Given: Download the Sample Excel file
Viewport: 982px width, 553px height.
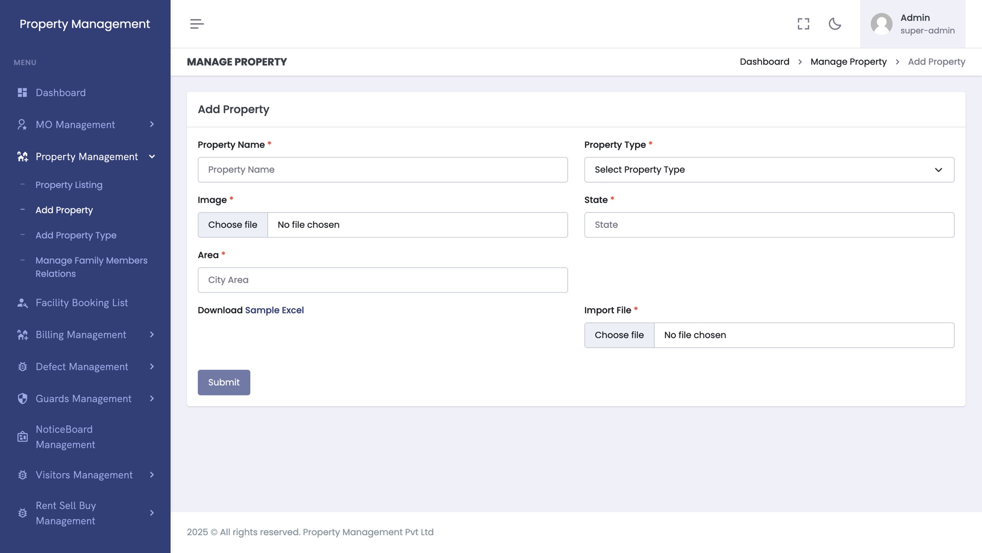Looking at the screenshot, I should [x=274, y=310].
